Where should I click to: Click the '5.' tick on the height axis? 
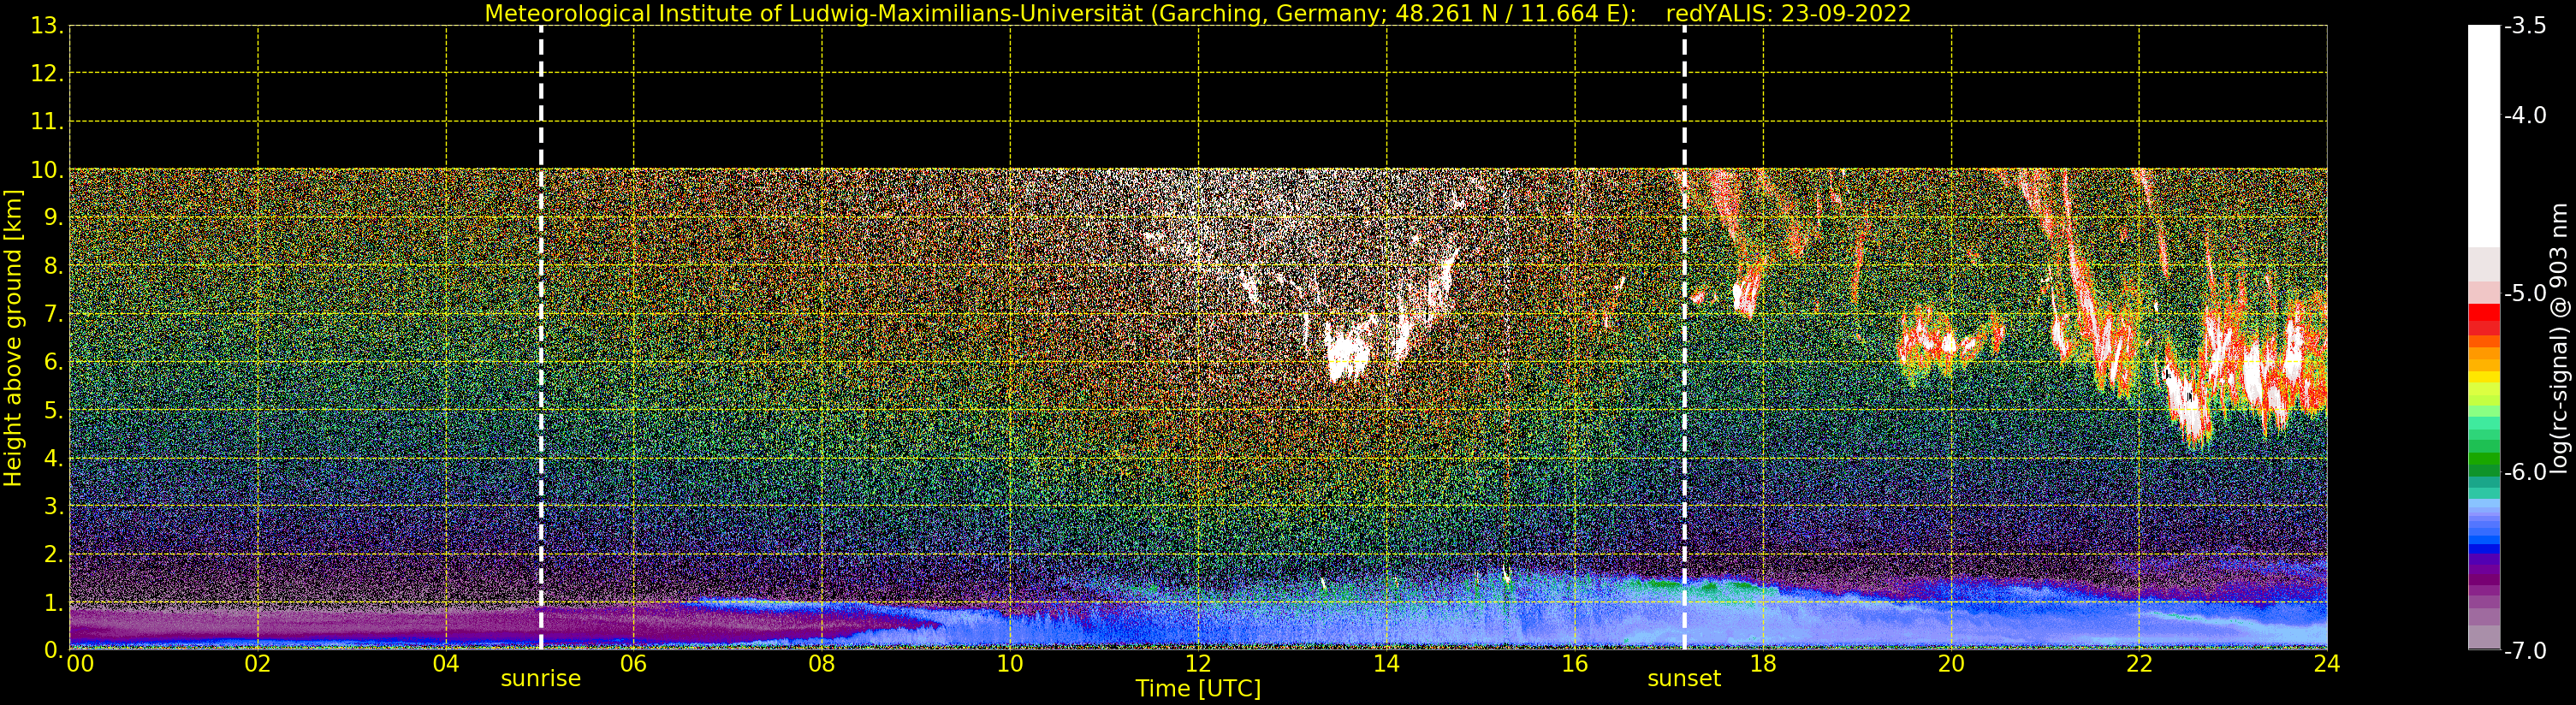click(x=54, y=410)
